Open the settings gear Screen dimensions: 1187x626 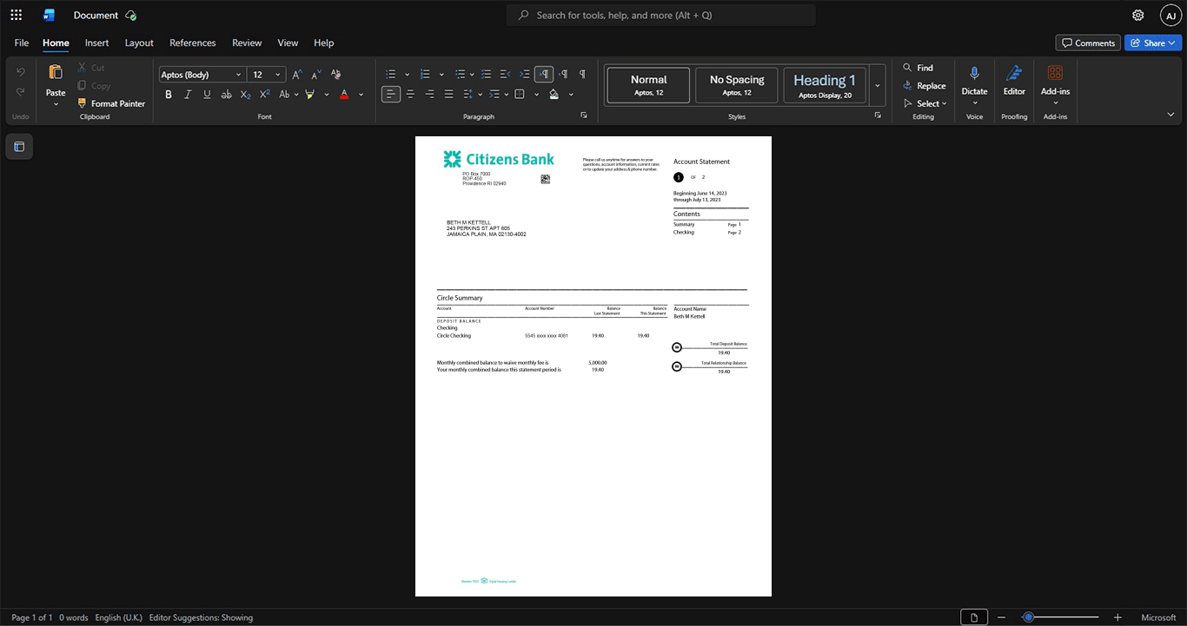(x=1137, y=15)
